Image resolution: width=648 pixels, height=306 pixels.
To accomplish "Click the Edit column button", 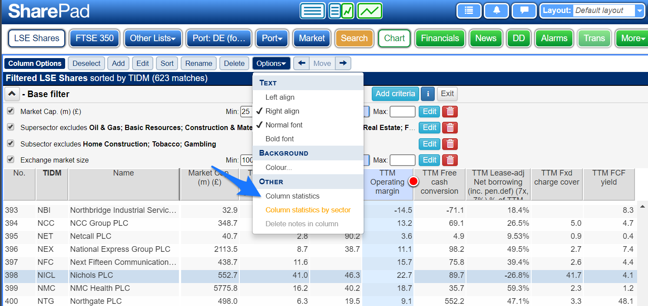I will [x=142, y=63].
